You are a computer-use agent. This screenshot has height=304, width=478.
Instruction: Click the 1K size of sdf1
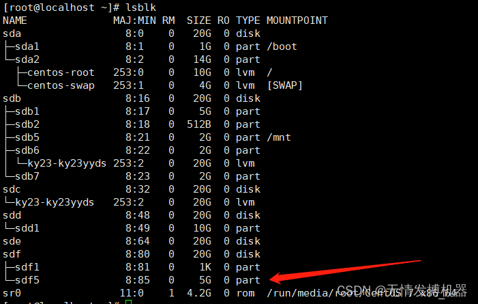coord(205,267)
